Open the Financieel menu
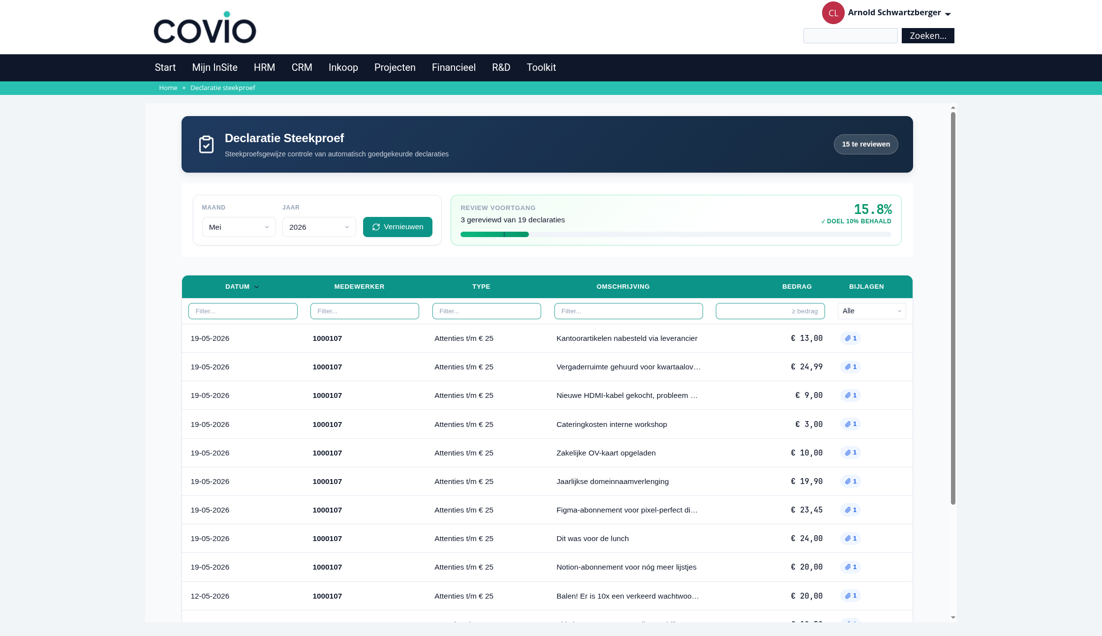Viewport: 1102px width, 636px height. 454,67
